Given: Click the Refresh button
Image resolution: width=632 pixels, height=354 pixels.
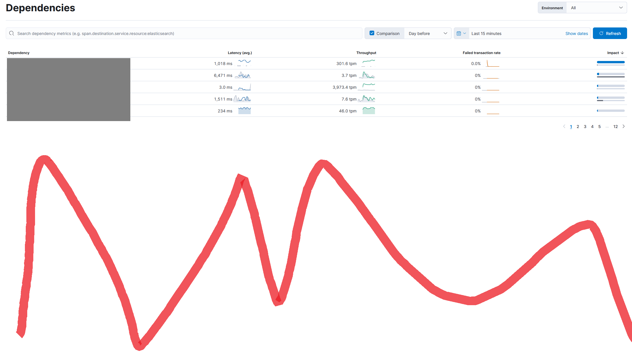Looking at the screenshot, I should pyautogui.click(x=610, y=33).
